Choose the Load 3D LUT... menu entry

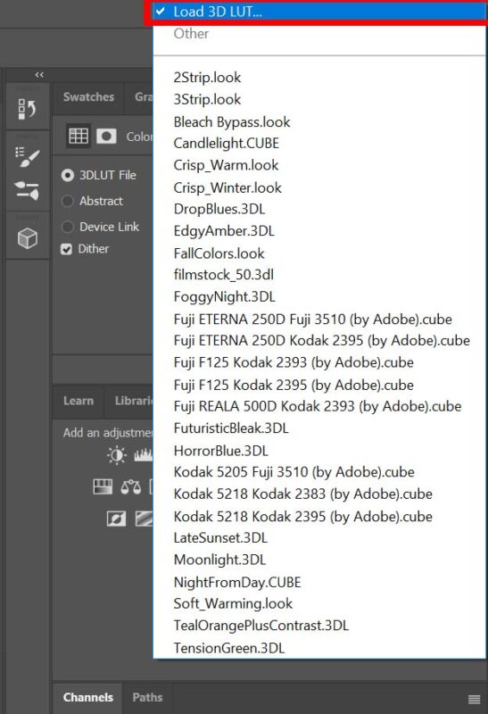point(319,12)
